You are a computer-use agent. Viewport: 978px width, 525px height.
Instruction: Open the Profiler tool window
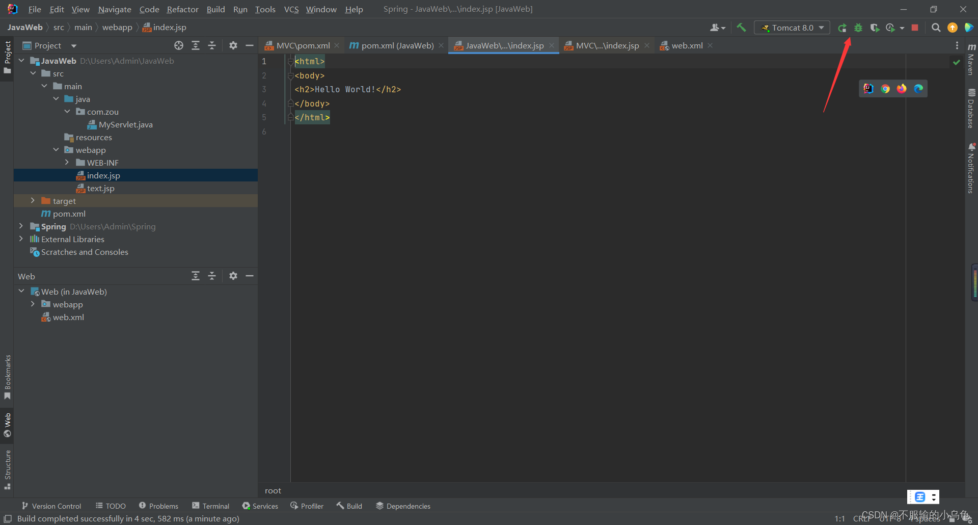click(x=307, y=506)
